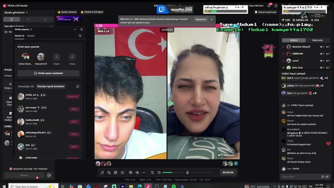334x188 pixels.
Task: Click the first Empty co-host slot
Action: 57,57
